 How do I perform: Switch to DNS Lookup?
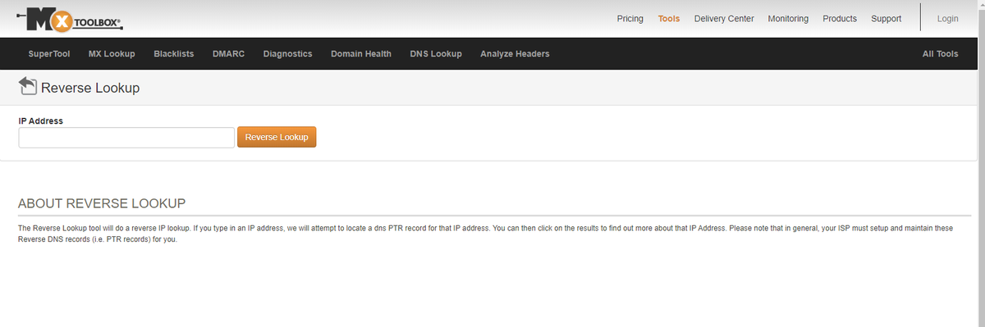click(x=436, y=54)
